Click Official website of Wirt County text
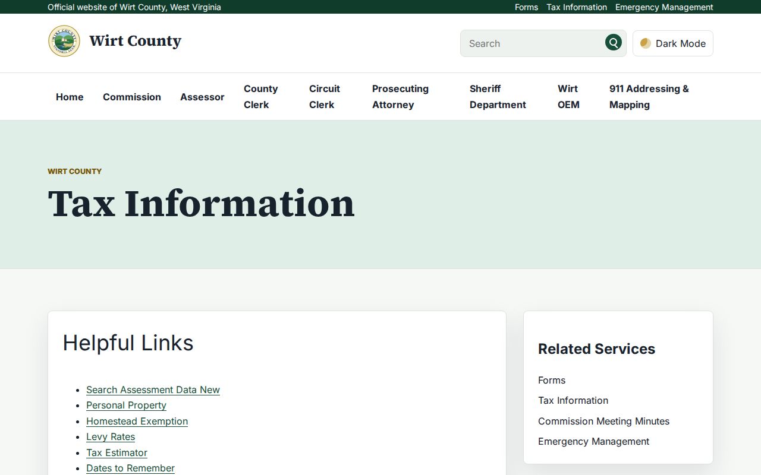The image size is (761, 475). (x=134, y=7)
